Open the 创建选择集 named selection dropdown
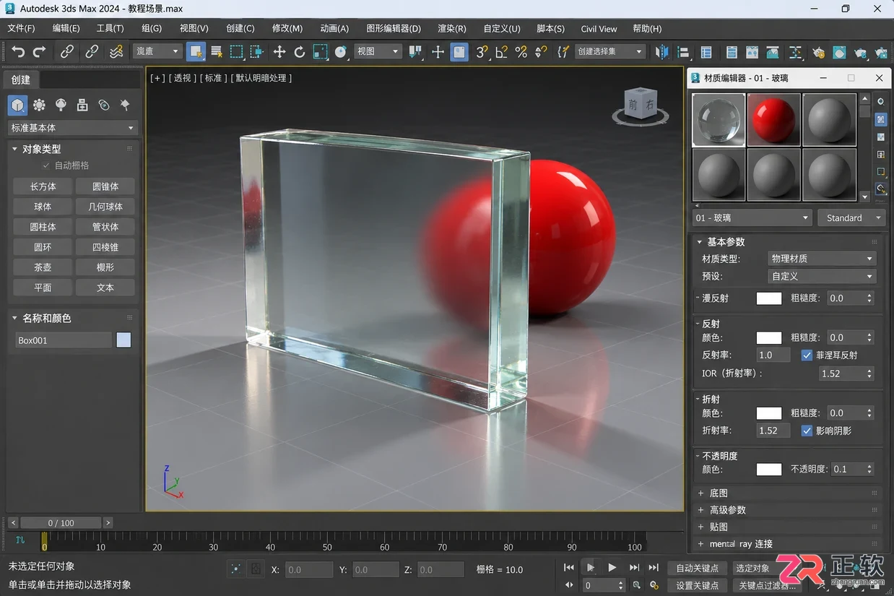 pyautogui.click(x=609, y=51)
